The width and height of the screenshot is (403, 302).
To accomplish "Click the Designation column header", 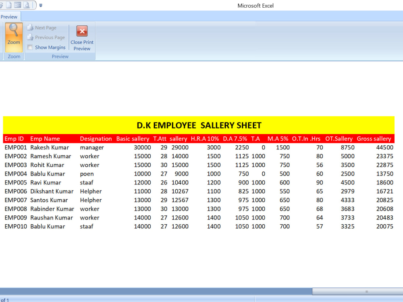I will [x=96, y=139].
